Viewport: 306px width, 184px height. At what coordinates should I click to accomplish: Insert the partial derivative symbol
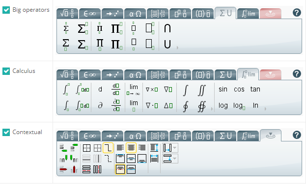tap(100, 105)
